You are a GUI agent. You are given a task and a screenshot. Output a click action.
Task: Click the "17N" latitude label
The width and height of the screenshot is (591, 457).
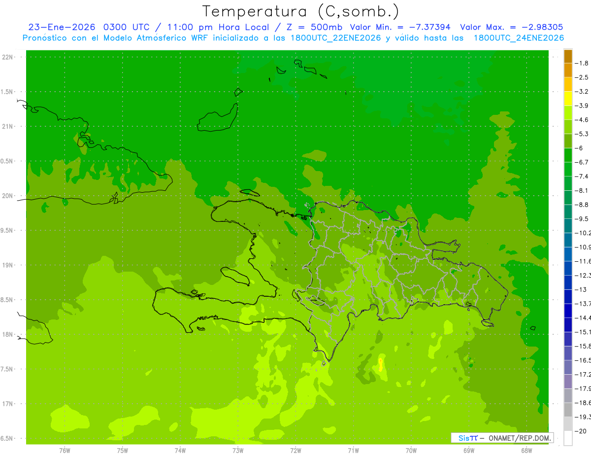pyautogui.click(x=8, y=404)
